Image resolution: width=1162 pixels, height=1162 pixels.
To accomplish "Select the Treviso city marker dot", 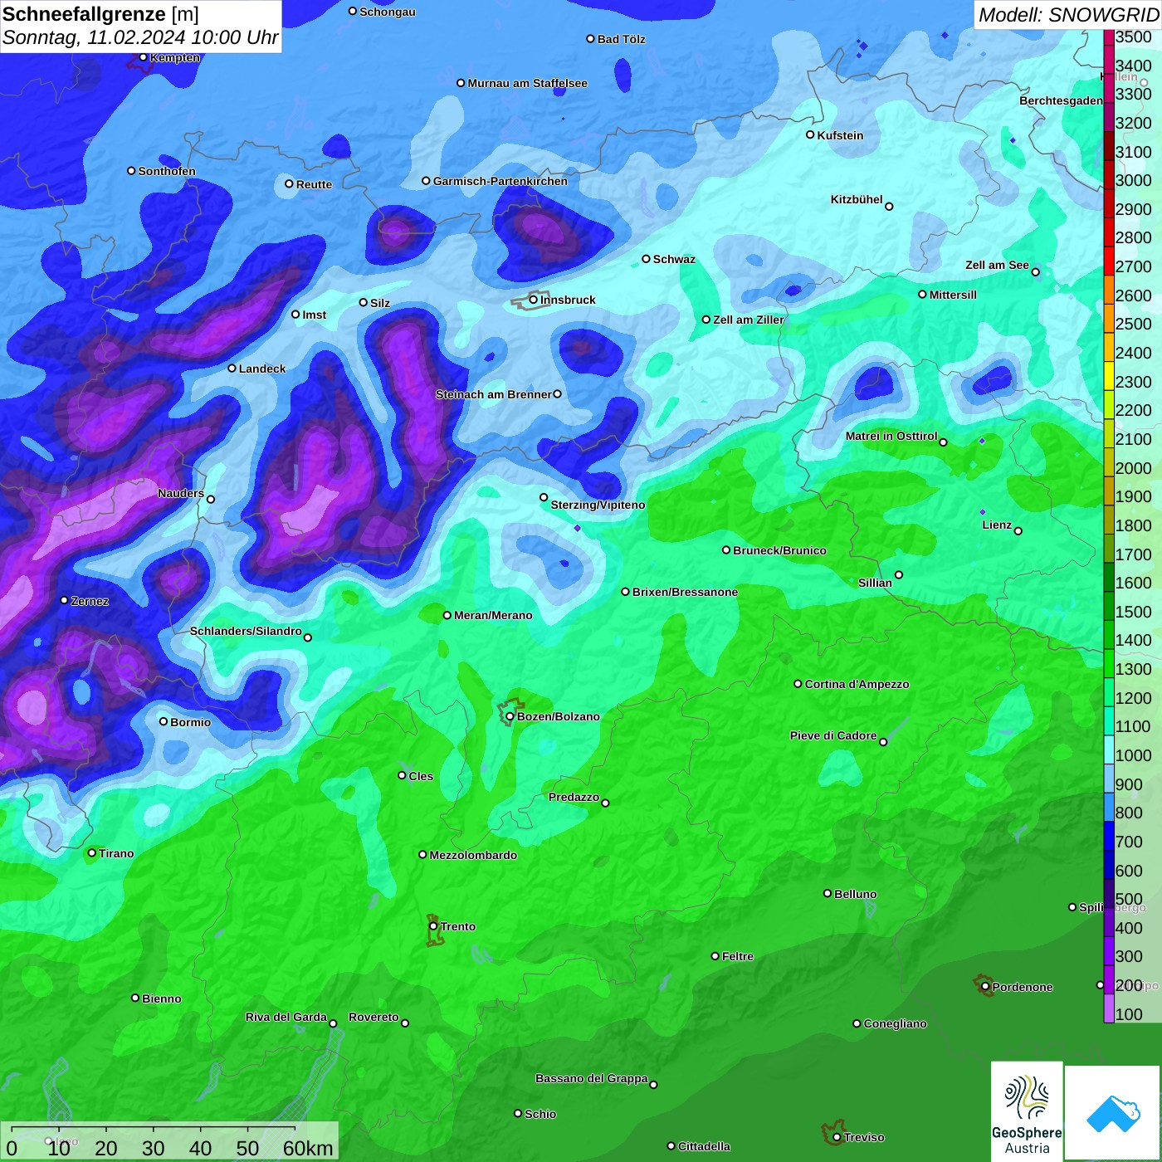I will click(x=837, y=1137).
